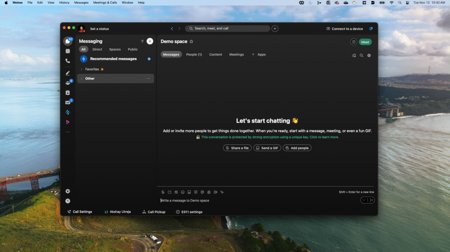
Task: Click the Share a file button
Action: click(237, 148)
